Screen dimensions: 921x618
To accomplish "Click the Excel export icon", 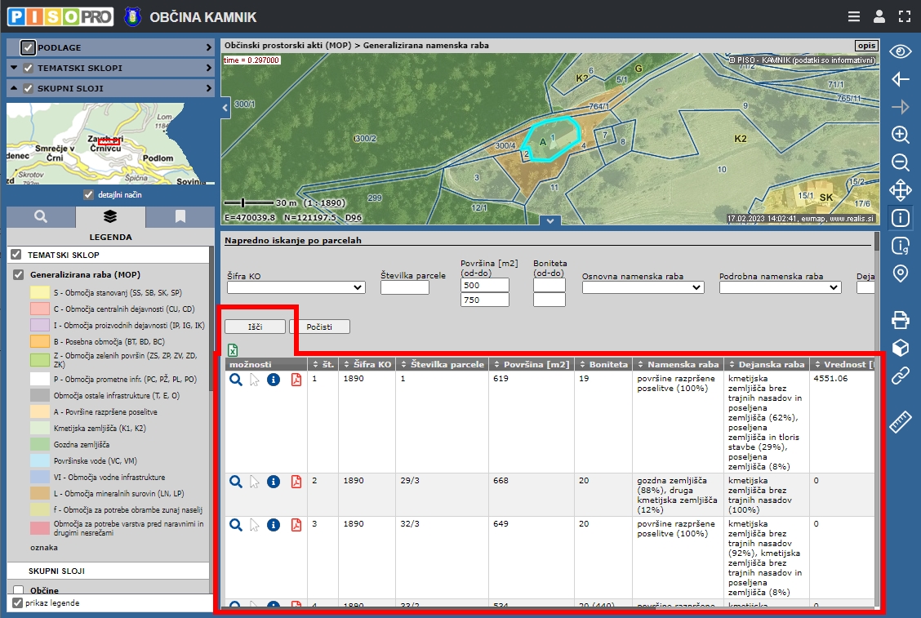I will point(233,349).
